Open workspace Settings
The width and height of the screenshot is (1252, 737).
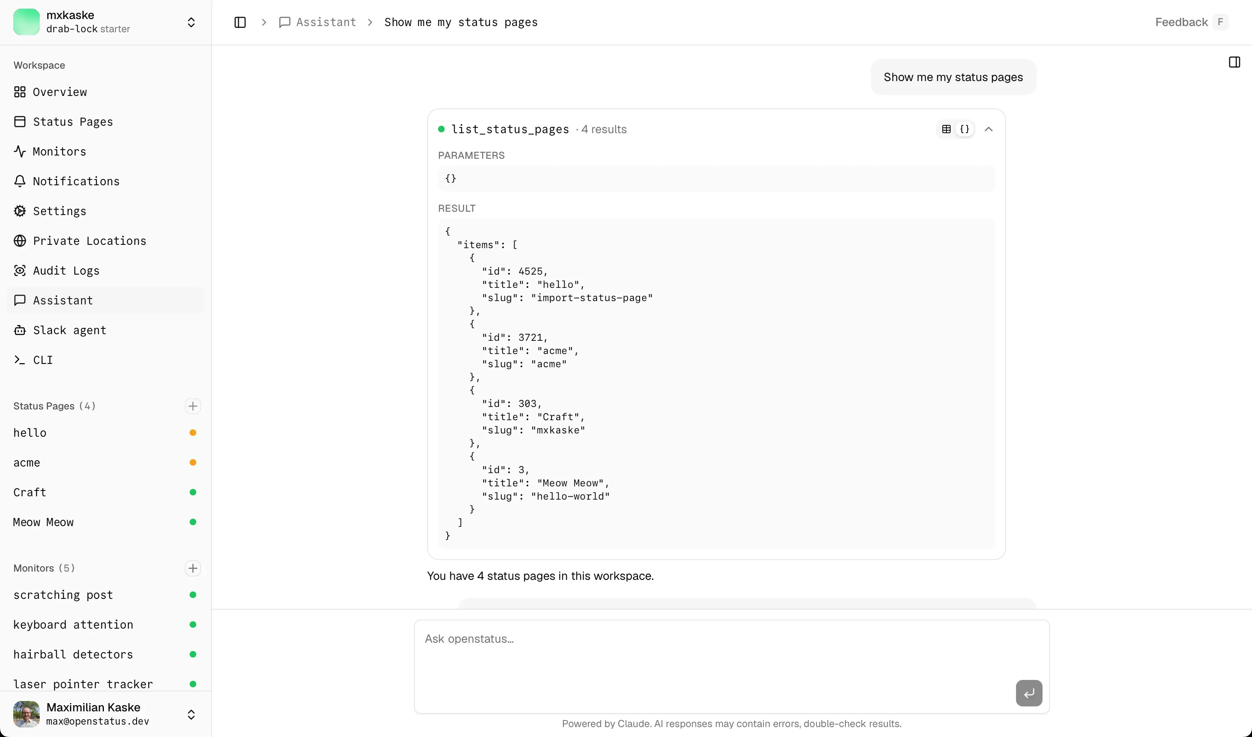pos(106,211)
